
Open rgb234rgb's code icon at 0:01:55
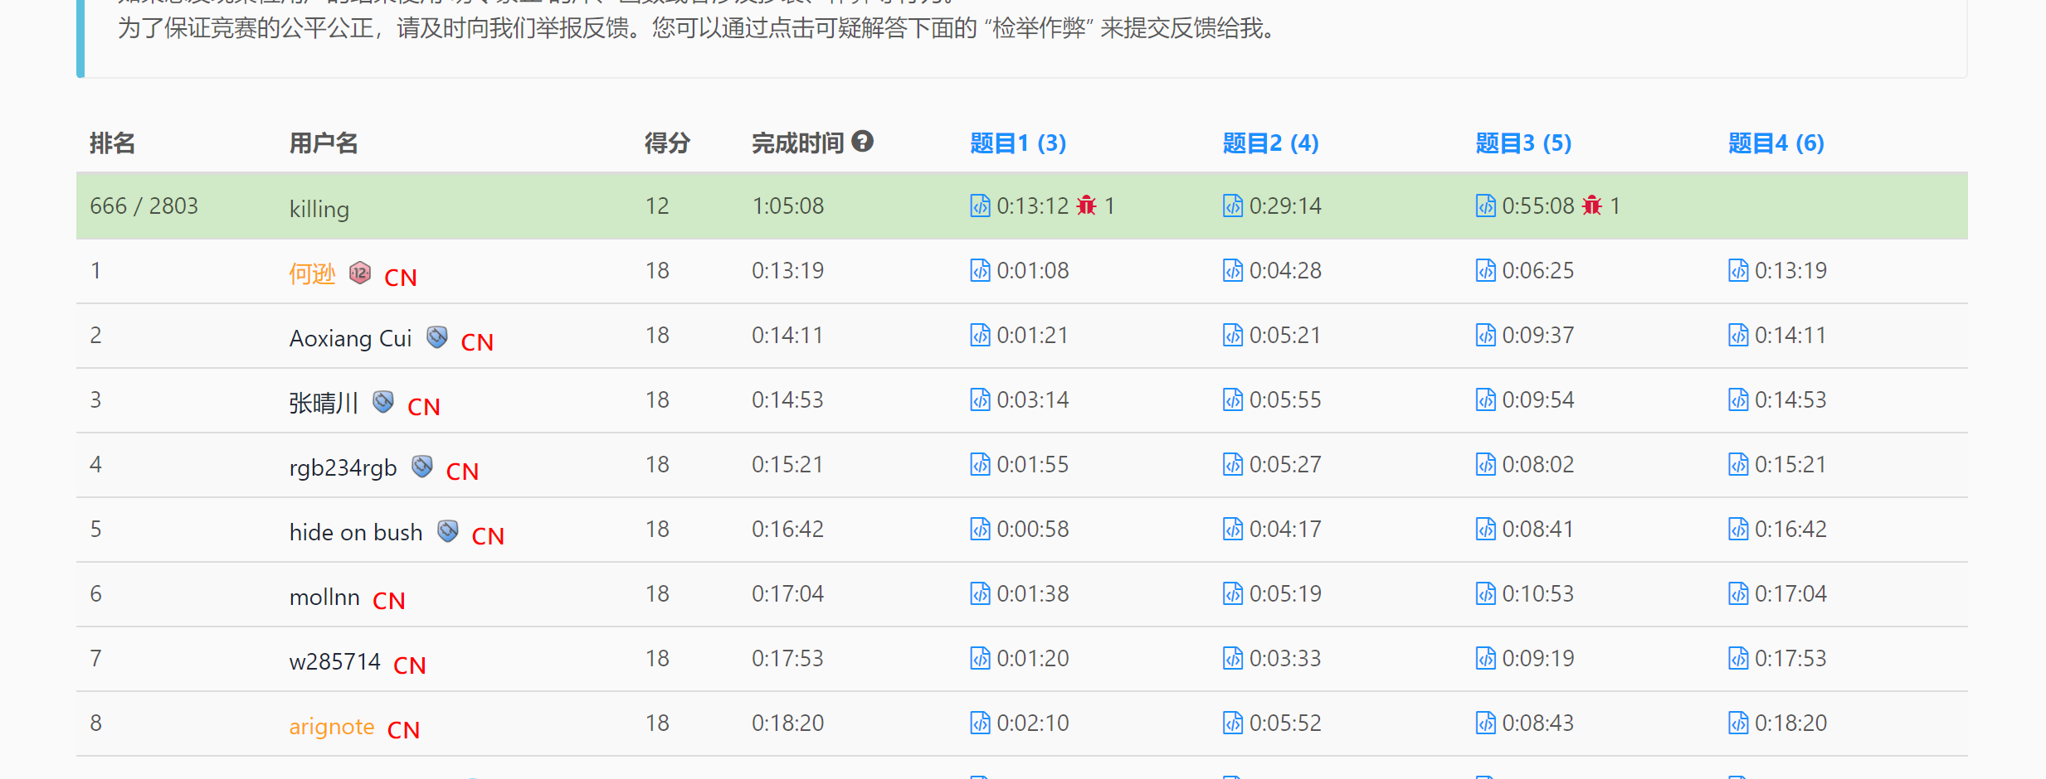980,464
